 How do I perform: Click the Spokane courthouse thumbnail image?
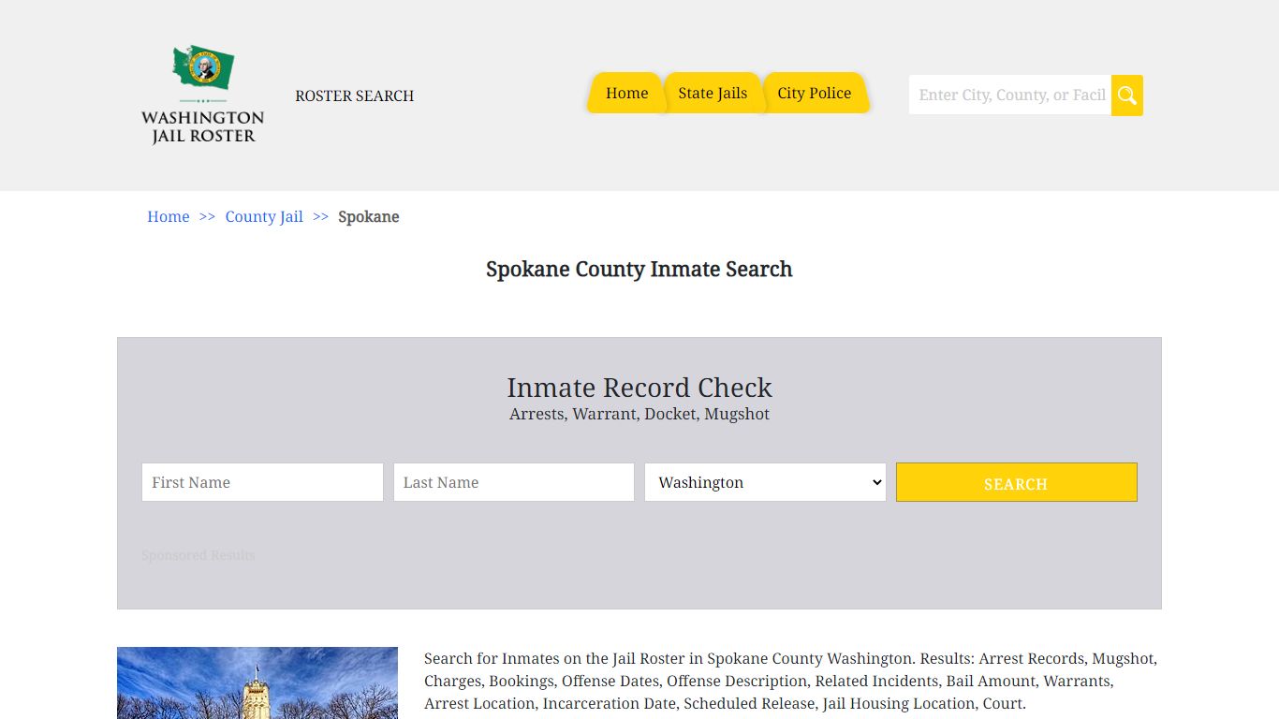pyautogui.click(x=257, y=682)
